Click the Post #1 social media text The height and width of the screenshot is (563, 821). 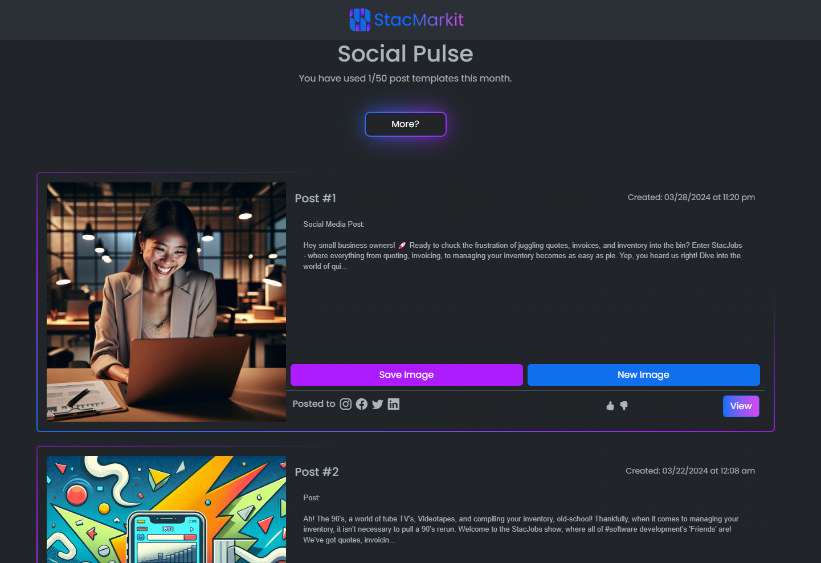[x=523, y=256]
